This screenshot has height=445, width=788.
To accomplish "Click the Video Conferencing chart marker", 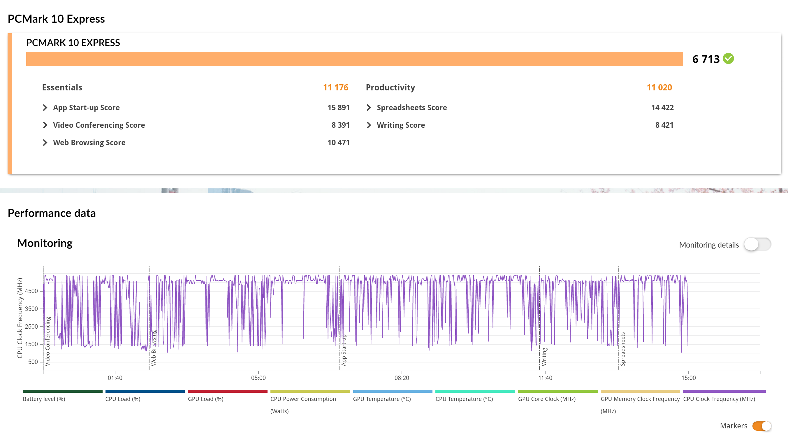I will click(x=48, y=341).
